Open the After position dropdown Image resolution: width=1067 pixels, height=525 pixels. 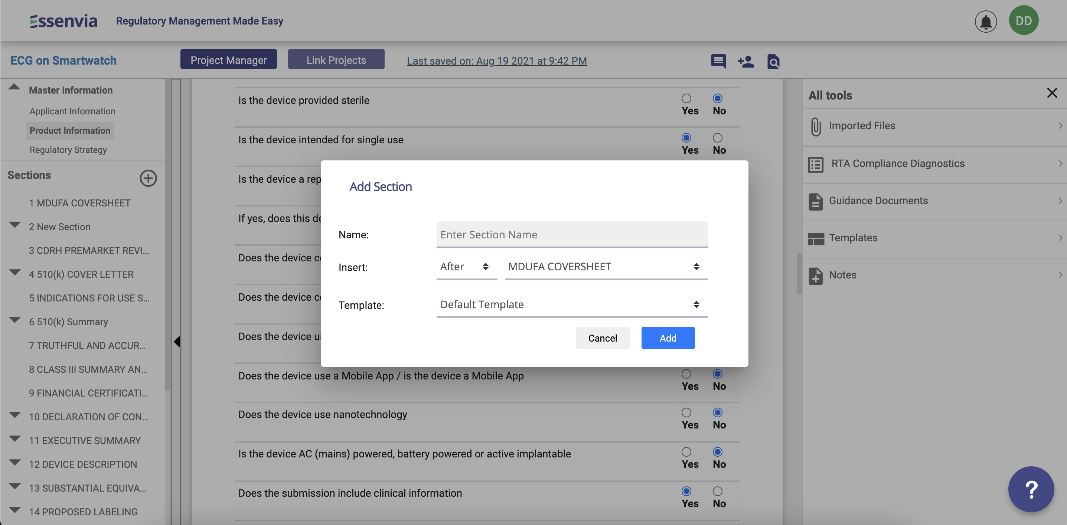(466, 267)
